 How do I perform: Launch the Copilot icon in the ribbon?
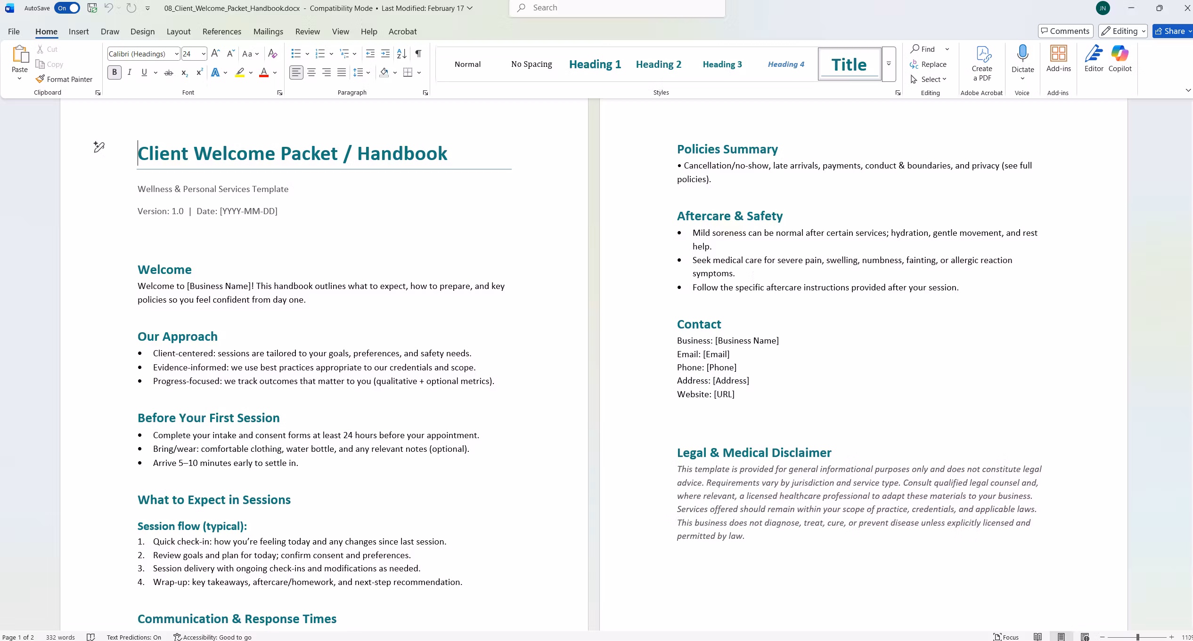(1119, 54)
